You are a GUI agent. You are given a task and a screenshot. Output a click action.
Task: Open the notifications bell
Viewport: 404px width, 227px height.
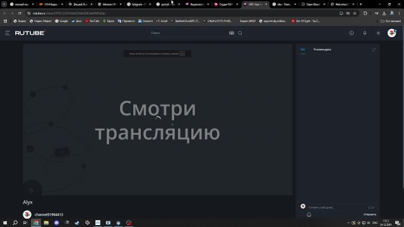365,33
